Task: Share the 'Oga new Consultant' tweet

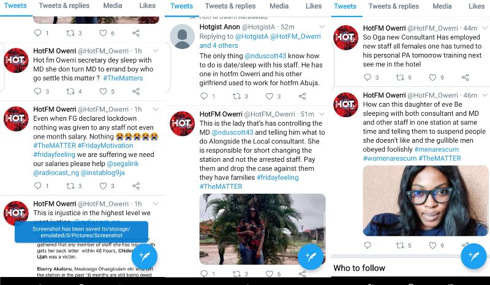Action: coord(466,77)
